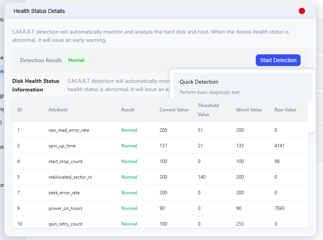The width and height of the screenshot is (323, 240).
Task: Click the Raw Value column header
Action: tap(285, 110)
